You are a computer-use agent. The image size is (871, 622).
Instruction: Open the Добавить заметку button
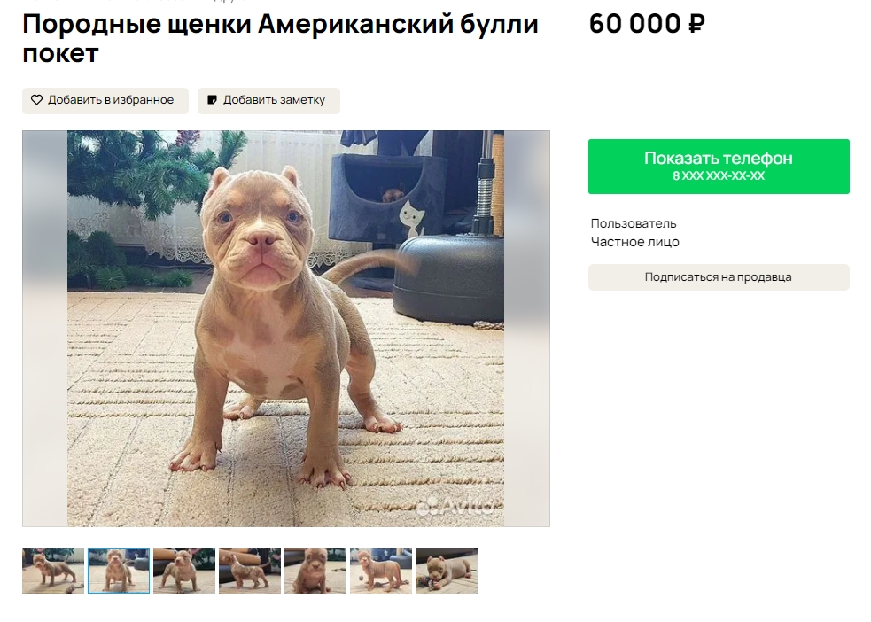(x=268, y=100)
